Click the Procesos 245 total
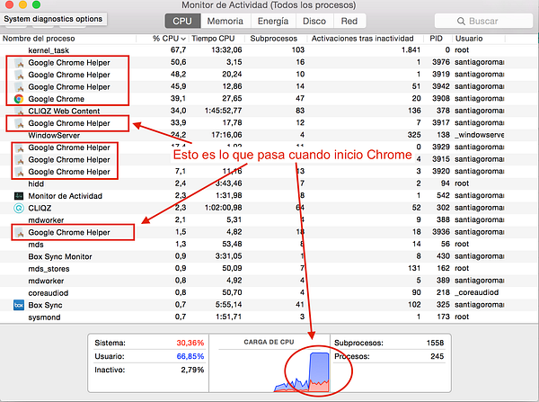Screen dimensions: 539x402 click(x=437, y=356)
